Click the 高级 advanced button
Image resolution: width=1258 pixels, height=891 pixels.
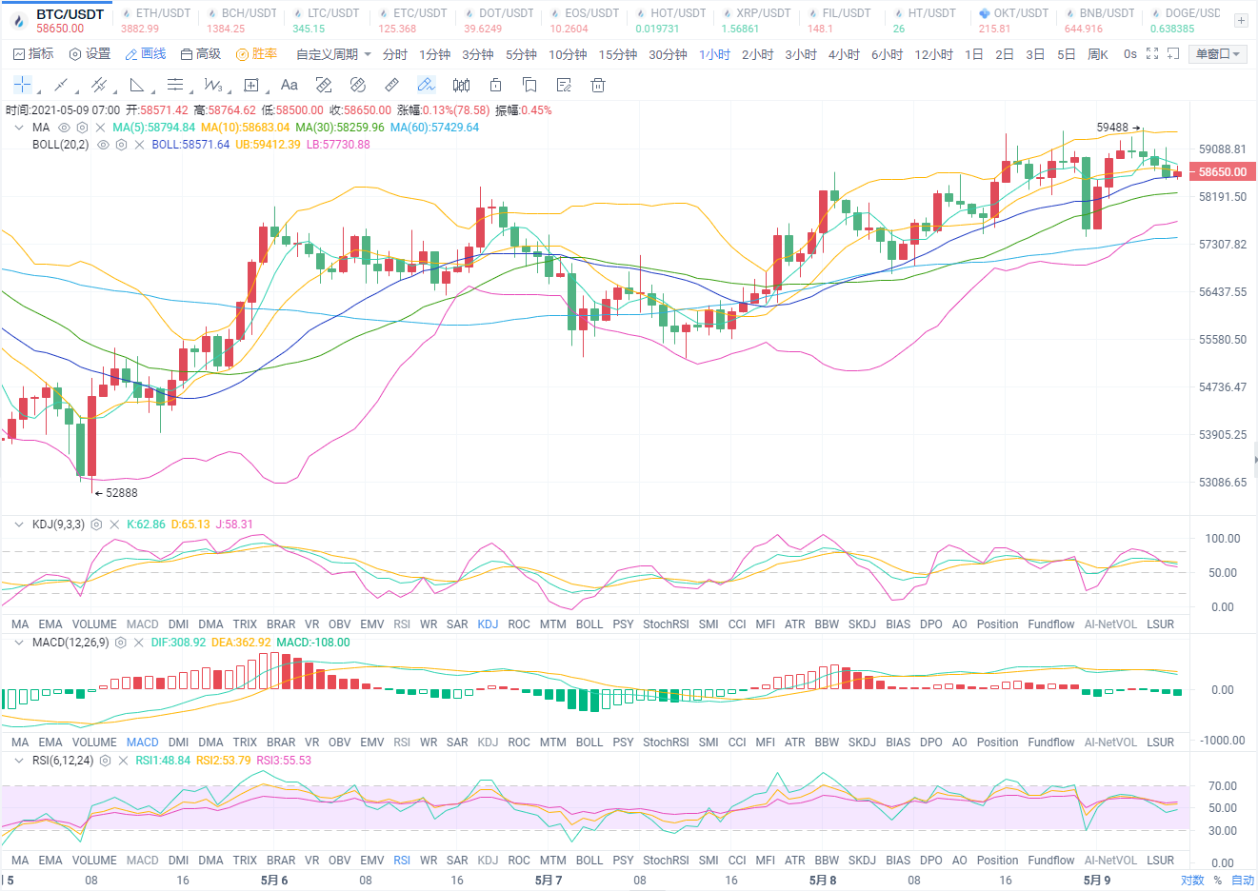[201, 54]
